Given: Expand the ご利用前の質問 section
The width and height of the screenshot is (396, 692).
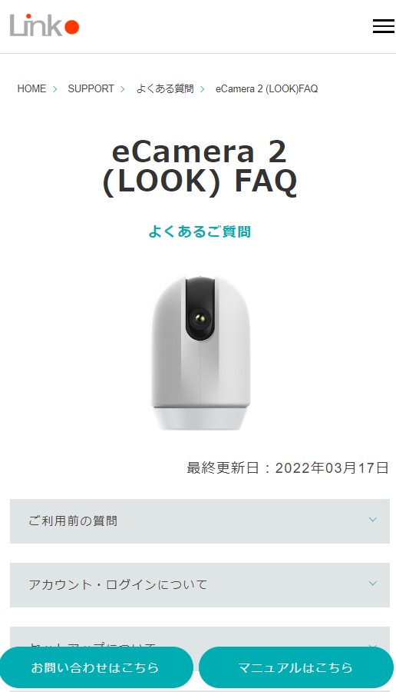Looking at the screenshot, I should coord(200,521).
